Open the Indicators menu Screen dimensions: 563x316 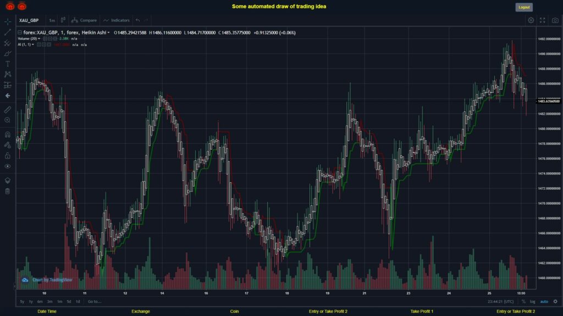click(x=118, y=20)
